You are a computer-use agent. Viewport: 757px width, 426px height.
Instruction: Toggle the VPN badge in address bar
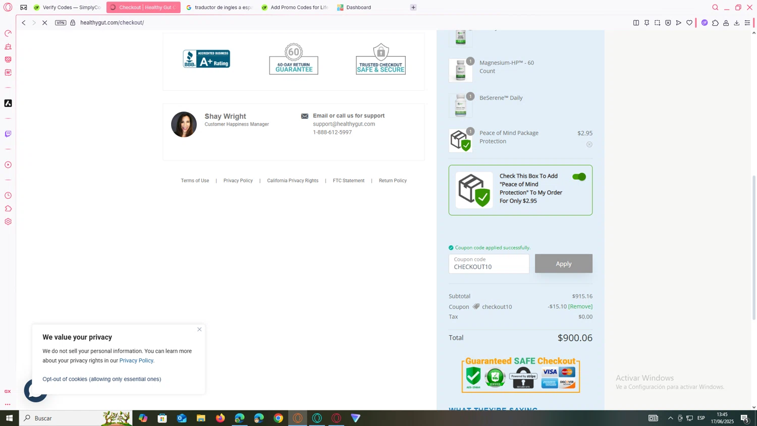click(61, 23)
